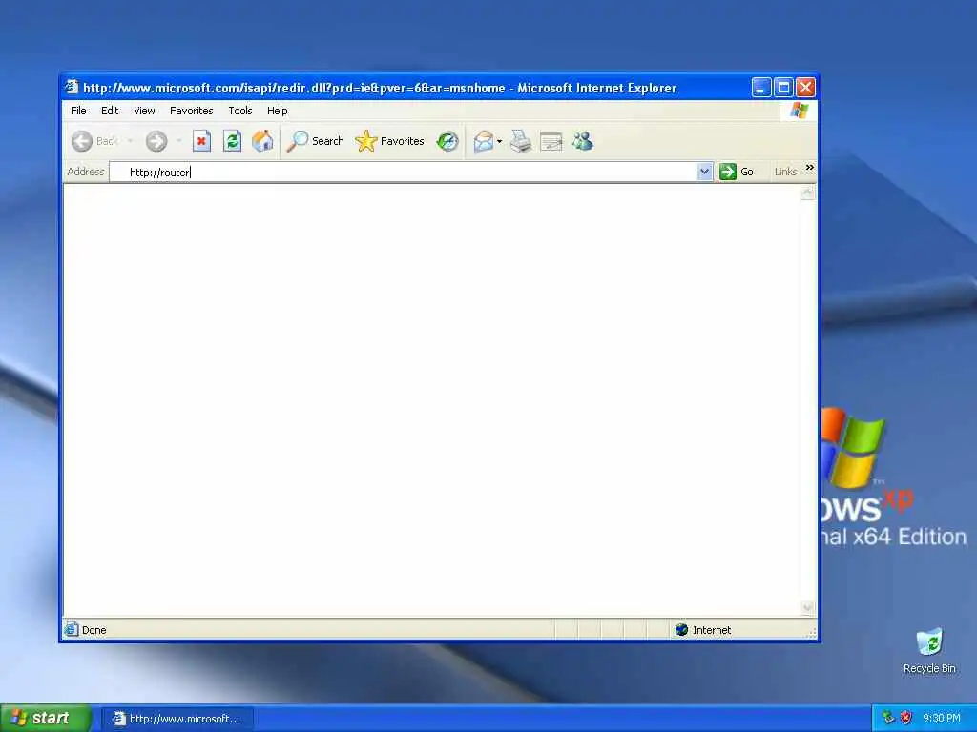This screenshot has height=732, width=977.
Task: Click the Go button
Action: pyautogui.click(x=737, y=172)
